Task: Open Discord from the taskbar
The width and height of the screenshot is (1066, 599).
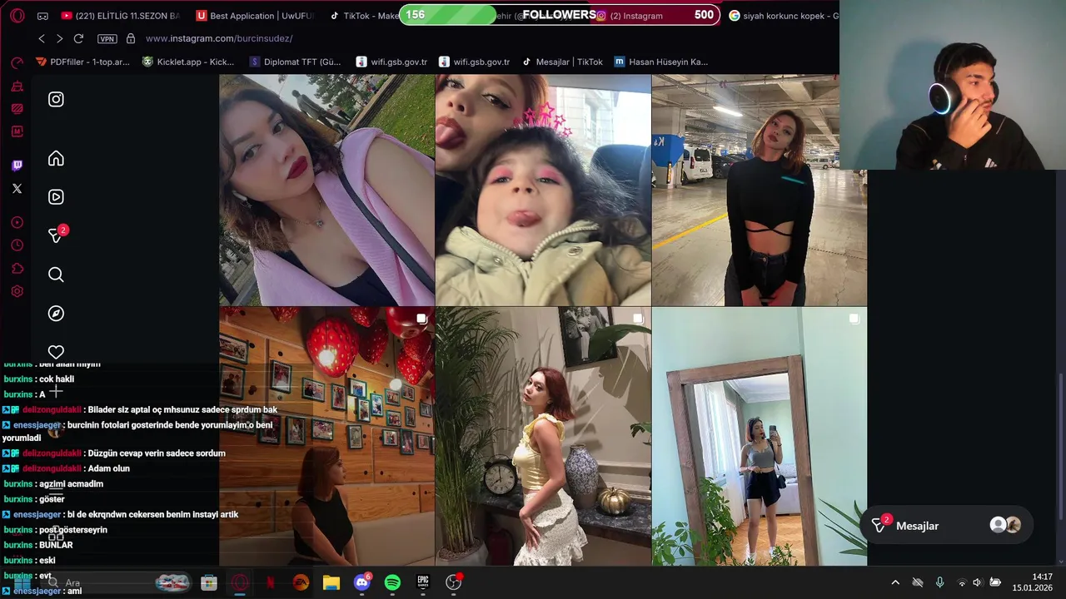Action: 361,582
